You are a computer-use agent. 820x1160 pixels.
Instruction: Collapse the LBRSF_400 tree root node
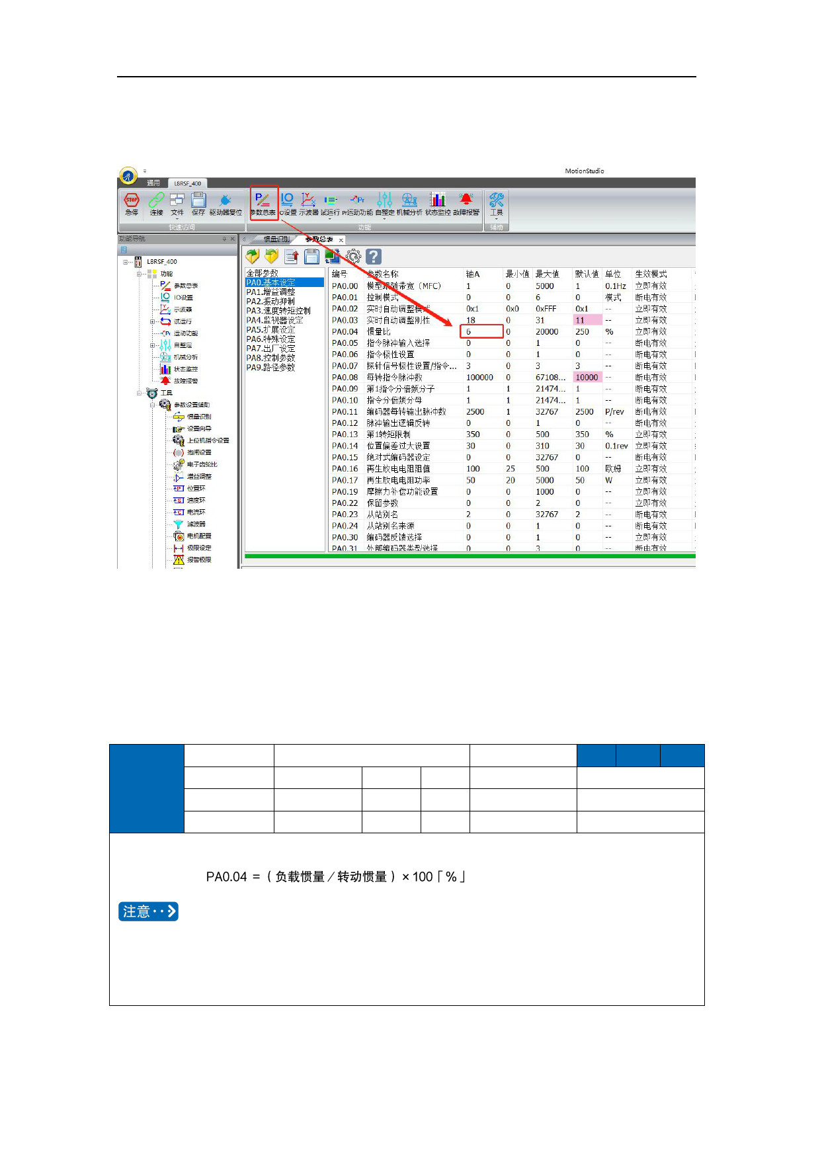[126, 262]
